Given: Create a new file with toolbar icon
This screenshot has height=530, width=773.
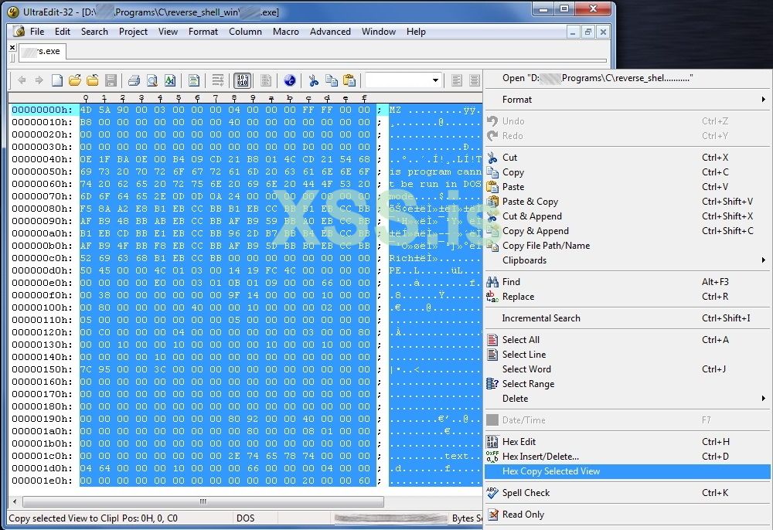Looking at the screenshot, I should click(56, 80).
